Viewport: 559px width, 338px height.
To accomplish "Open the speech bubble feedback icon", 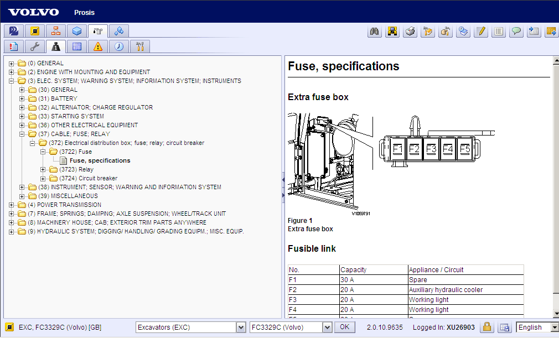I will coord(516,31).
